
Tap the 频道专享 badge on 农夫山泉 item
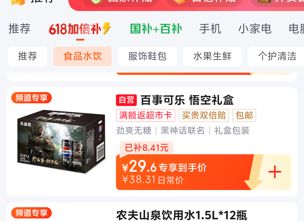pyautogui.click(x=32, y=213)
